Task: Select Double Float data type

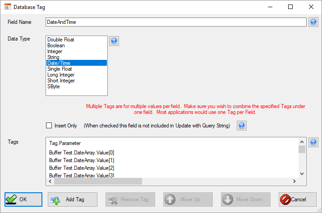Action: pyautogui.click(x=61, y=40)
